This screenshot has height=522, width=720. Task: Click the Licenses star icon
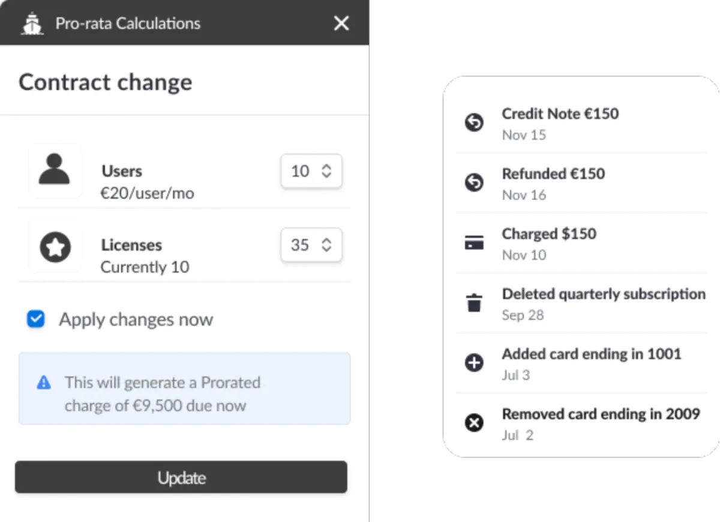55,247
